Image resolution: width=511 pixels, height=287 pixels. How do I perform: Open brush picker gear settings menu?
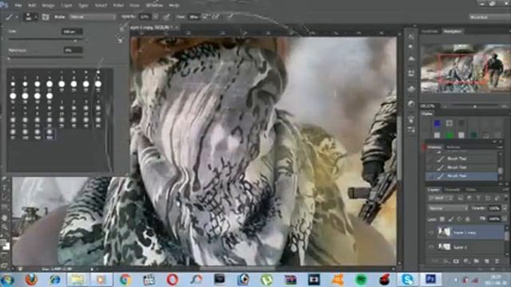pyautogui.click(x=121, y=29)
